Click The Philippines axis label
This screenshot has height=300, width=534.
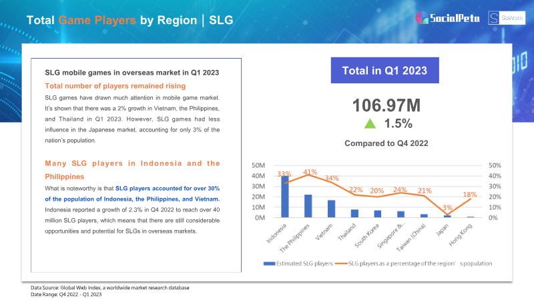tap(294, 238)
